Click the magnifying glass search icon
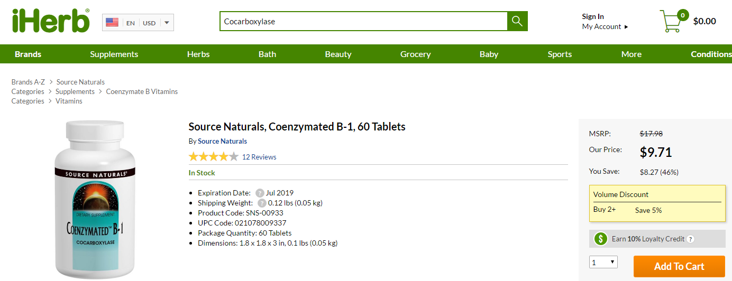732x281 pixels. pos(517,22)
